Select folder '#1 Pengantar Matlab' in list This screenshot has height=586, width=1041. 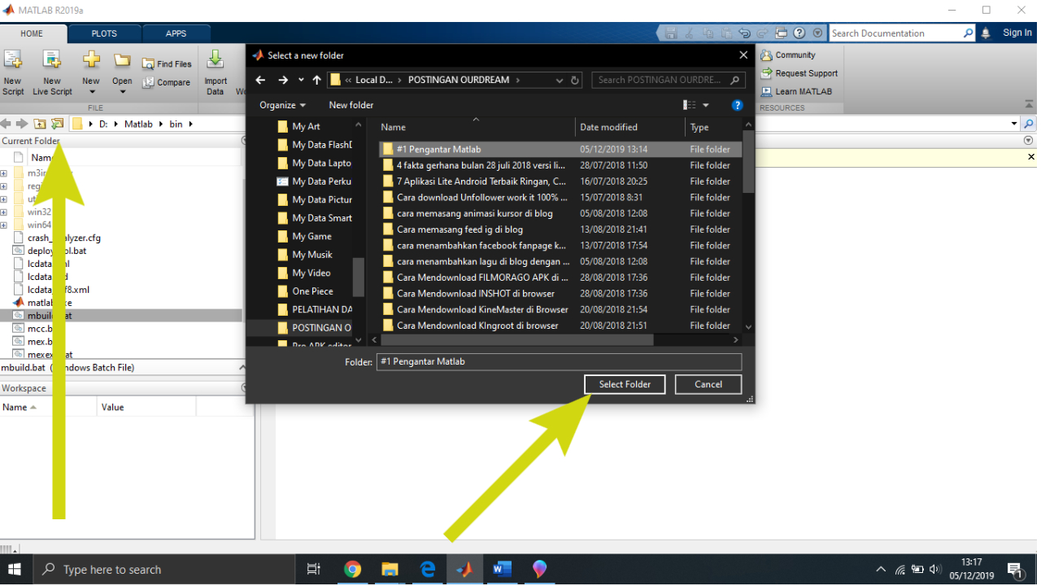(560, 149)
